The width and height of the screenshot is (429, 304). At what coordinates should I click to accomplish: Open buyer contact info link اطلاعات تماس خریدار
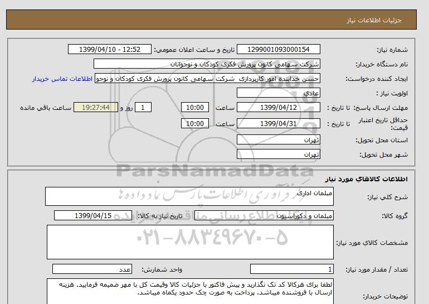62,79
